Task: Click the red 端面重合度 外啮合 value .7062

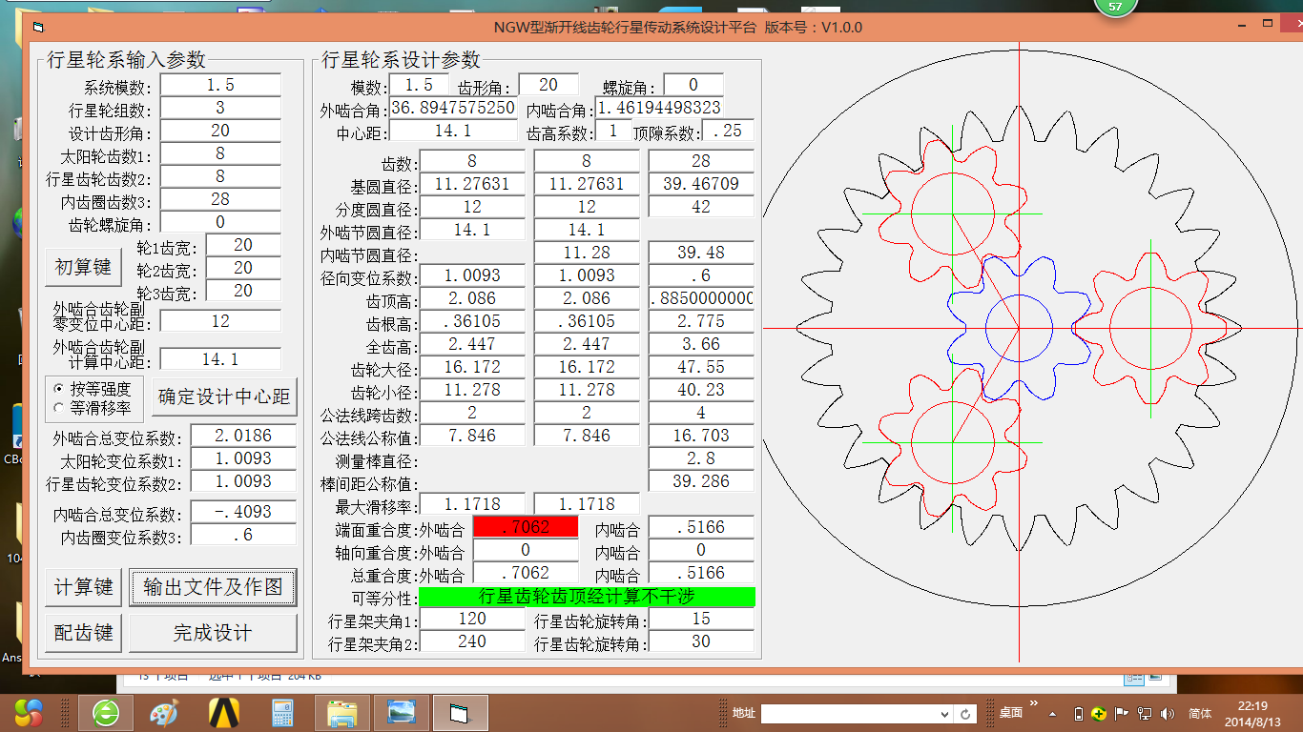Action: (526, 526)
